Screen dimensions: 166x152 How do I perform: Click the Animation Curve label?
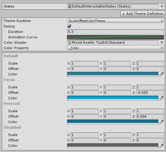pyautogui.click(x=23, y=37)
